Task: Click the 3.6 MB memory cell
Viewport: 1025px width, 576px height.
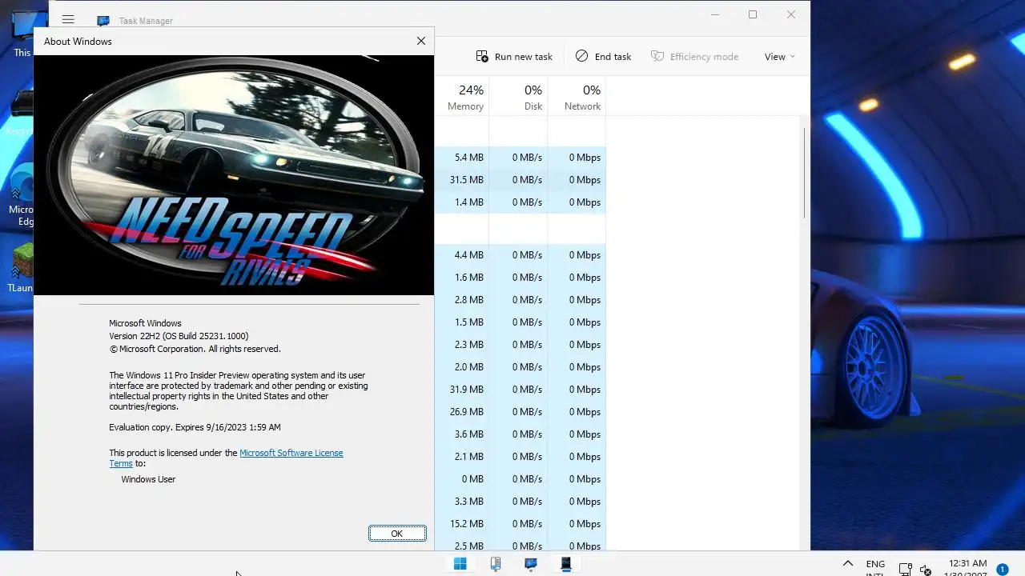Action: click(462, 434)
